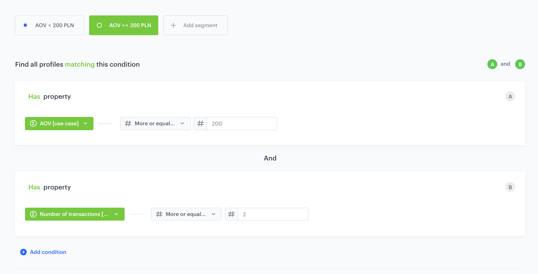
Task: Switch to the AOV < 200 PLN segment
Action: tap(50, 25)
